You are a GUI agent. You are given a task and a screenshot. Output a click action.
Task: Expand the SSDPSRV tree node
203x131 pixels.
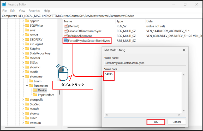(x=23, y=39)
